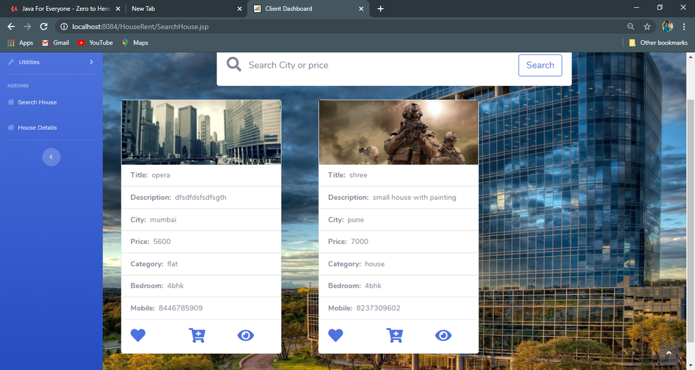Click the city value pune

pos(356,220)
